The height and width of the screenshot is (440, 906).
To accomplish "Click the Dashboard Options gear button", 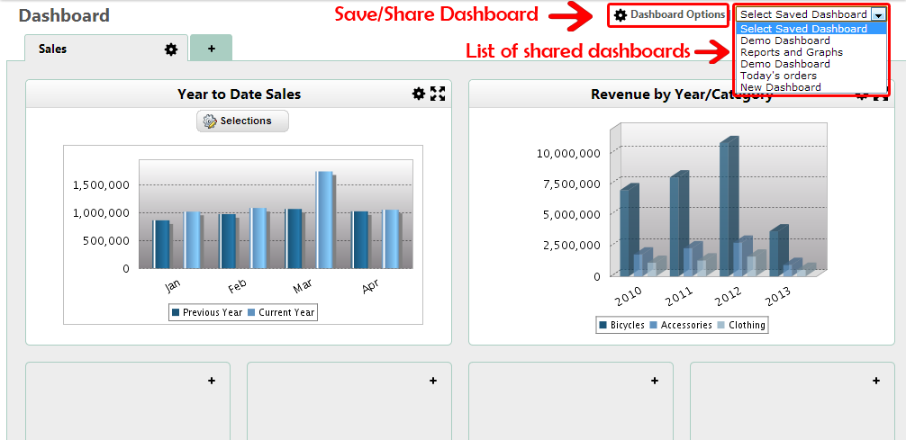I will (669, 15).
